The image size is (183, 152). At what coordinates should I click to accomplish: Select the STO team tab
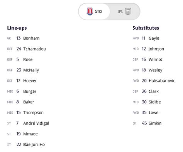[94, 12]
